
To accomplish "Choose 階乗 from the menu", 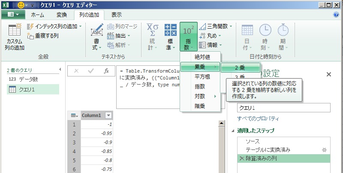I will point(200,106).
